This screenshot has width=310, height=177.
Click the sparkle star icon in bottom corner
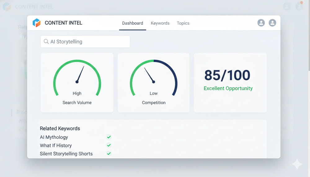point(297,164)
